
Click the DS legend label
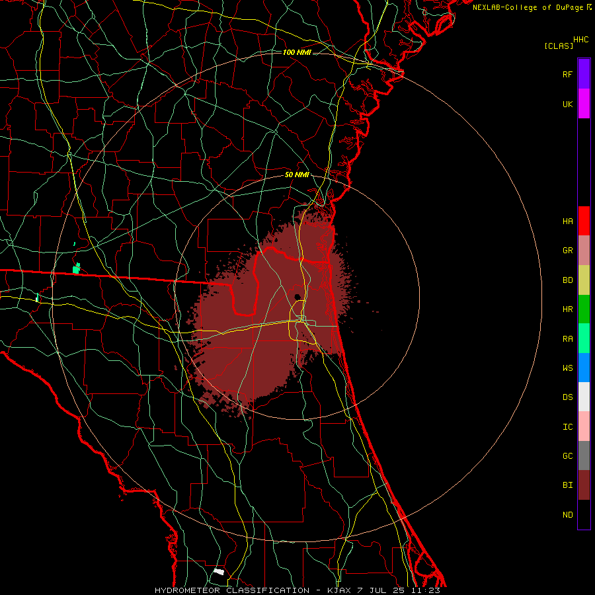tap(567, 397)
